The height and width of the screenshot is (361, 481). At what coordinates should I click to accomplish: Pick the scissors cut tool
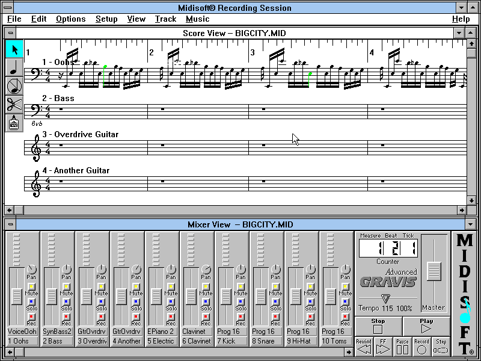tap(14, 104)
